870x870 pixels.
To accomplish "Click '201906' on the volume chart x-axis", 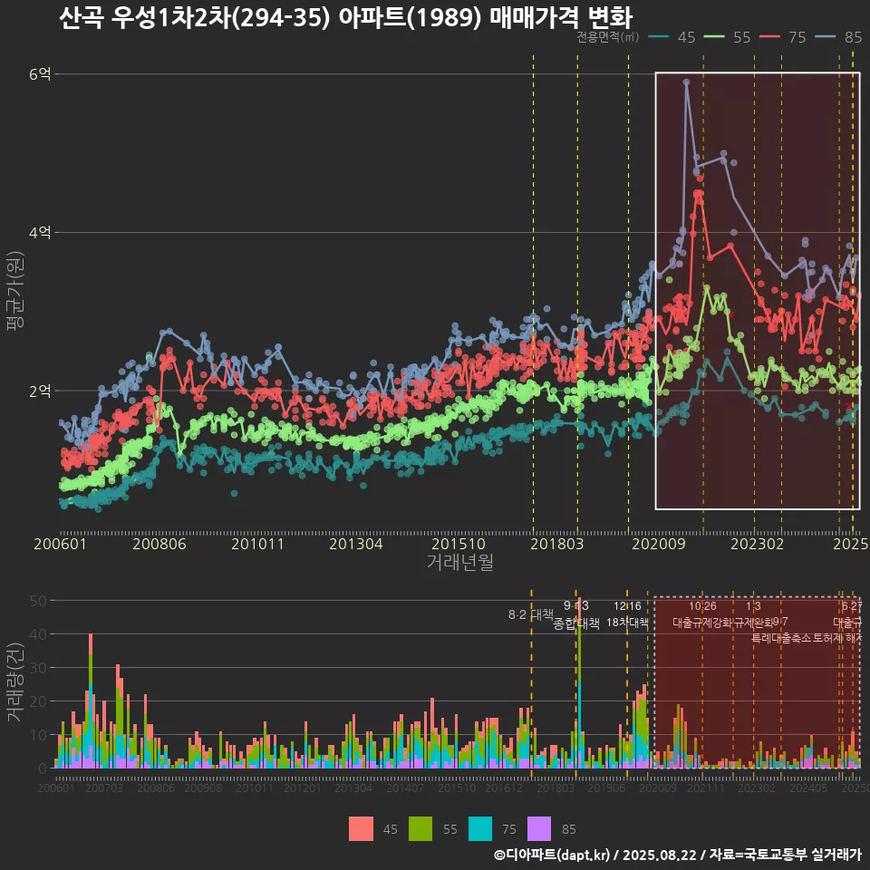I will pos(606,788).
